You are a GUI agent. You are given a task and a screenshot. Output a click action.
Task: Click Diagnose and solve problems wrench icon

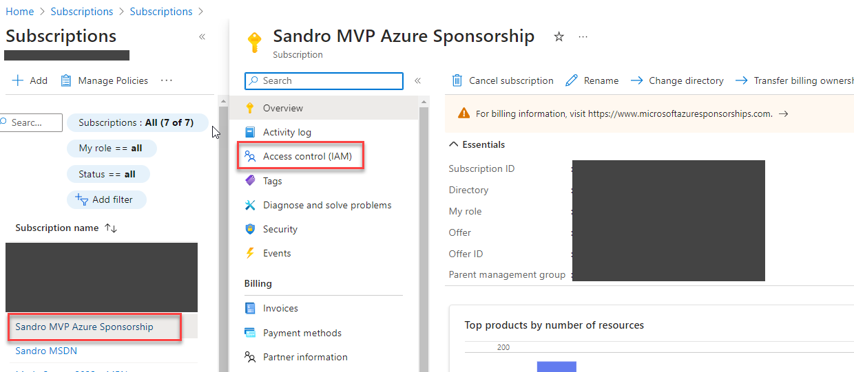click(250, 205)
